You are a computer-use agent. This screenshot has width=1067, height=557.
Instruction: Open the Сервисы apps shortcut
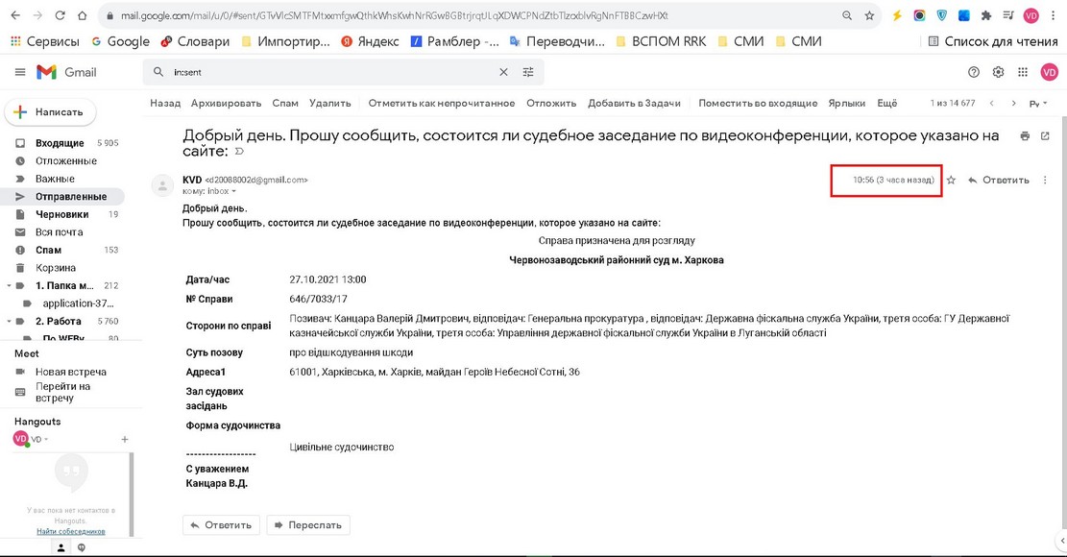coord(45,41)
